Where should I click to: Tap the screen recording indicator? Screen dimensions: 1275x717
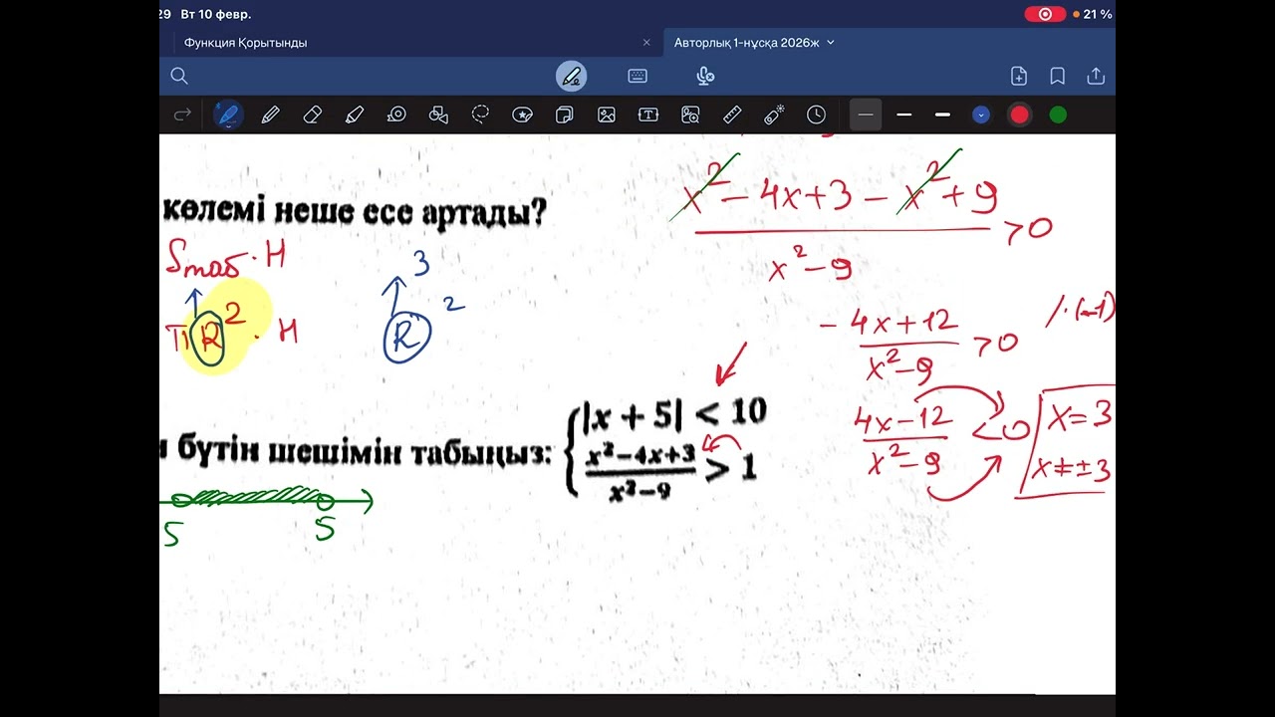pyautogui.click(x=1045, y=14)
